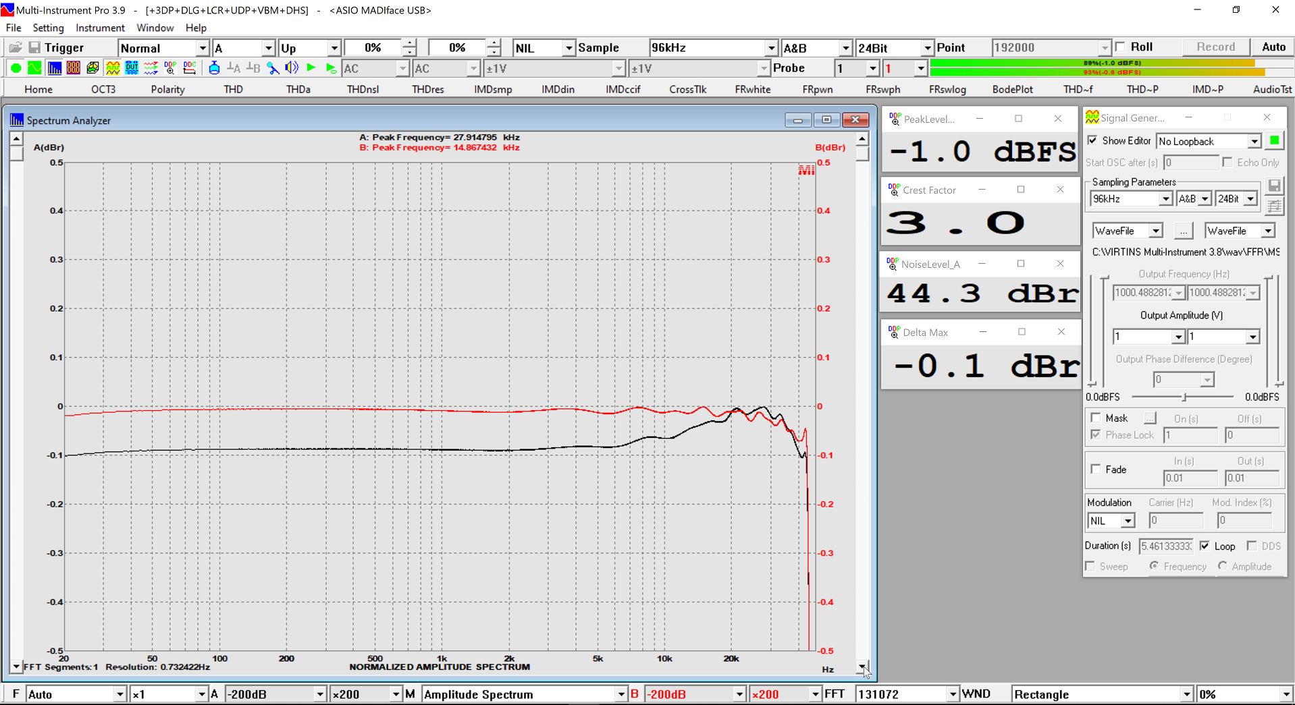Viewport: 1295px width, 705px height.
Task: Select the CrossTlk preset button
Action: tap(687, 89)
